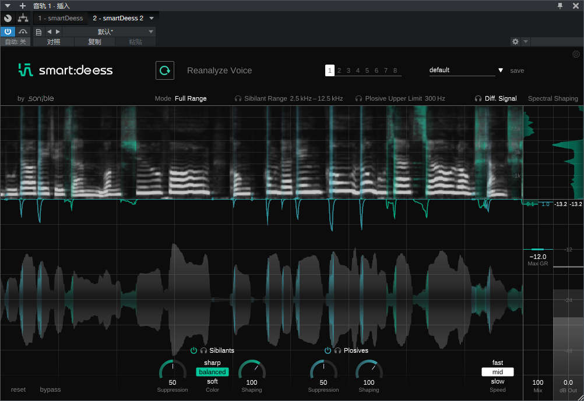Select balanced color mode
The width and height of the screenshot is (584, 401).
(x=212, y=372)
